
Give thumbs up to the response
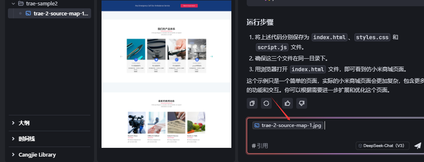click(x=288, y=103)
